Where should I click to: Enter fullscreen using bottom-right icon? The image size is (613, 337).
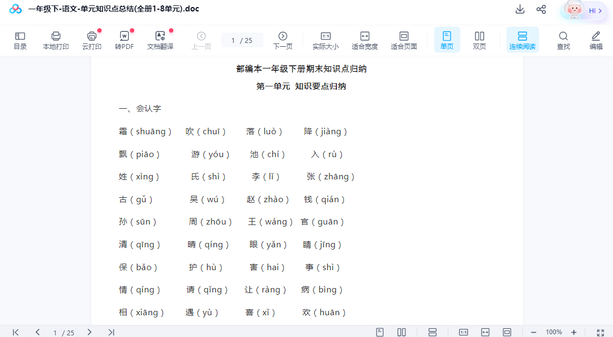pyautogui.click(x=601, y=332)
